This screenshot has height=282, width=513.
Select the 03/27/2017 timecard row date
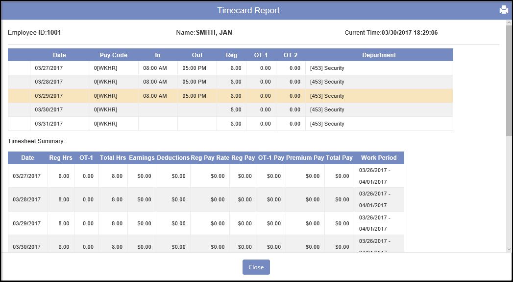tap(49, 68)
